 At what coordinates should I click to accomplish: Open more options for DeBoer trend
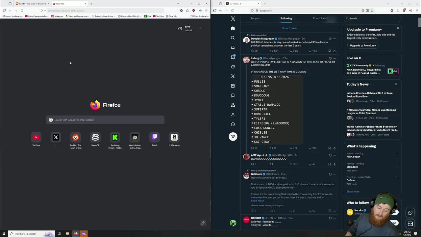coord(397,177)
